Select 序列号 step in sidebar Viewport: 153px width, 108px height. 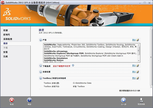pos(7,35)
